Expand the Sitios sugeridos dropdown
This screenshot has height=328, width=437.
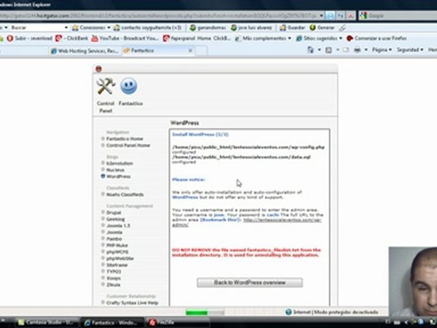coord(340,38)
